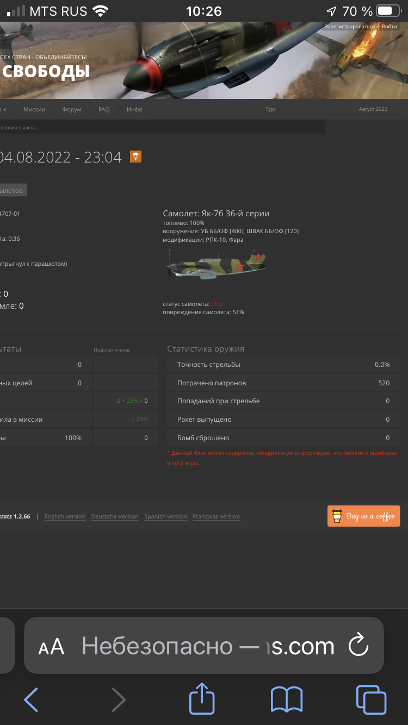Open the Инфо menu item
Viewport: 408px width, 725px height.
click(x=134, y=109)
